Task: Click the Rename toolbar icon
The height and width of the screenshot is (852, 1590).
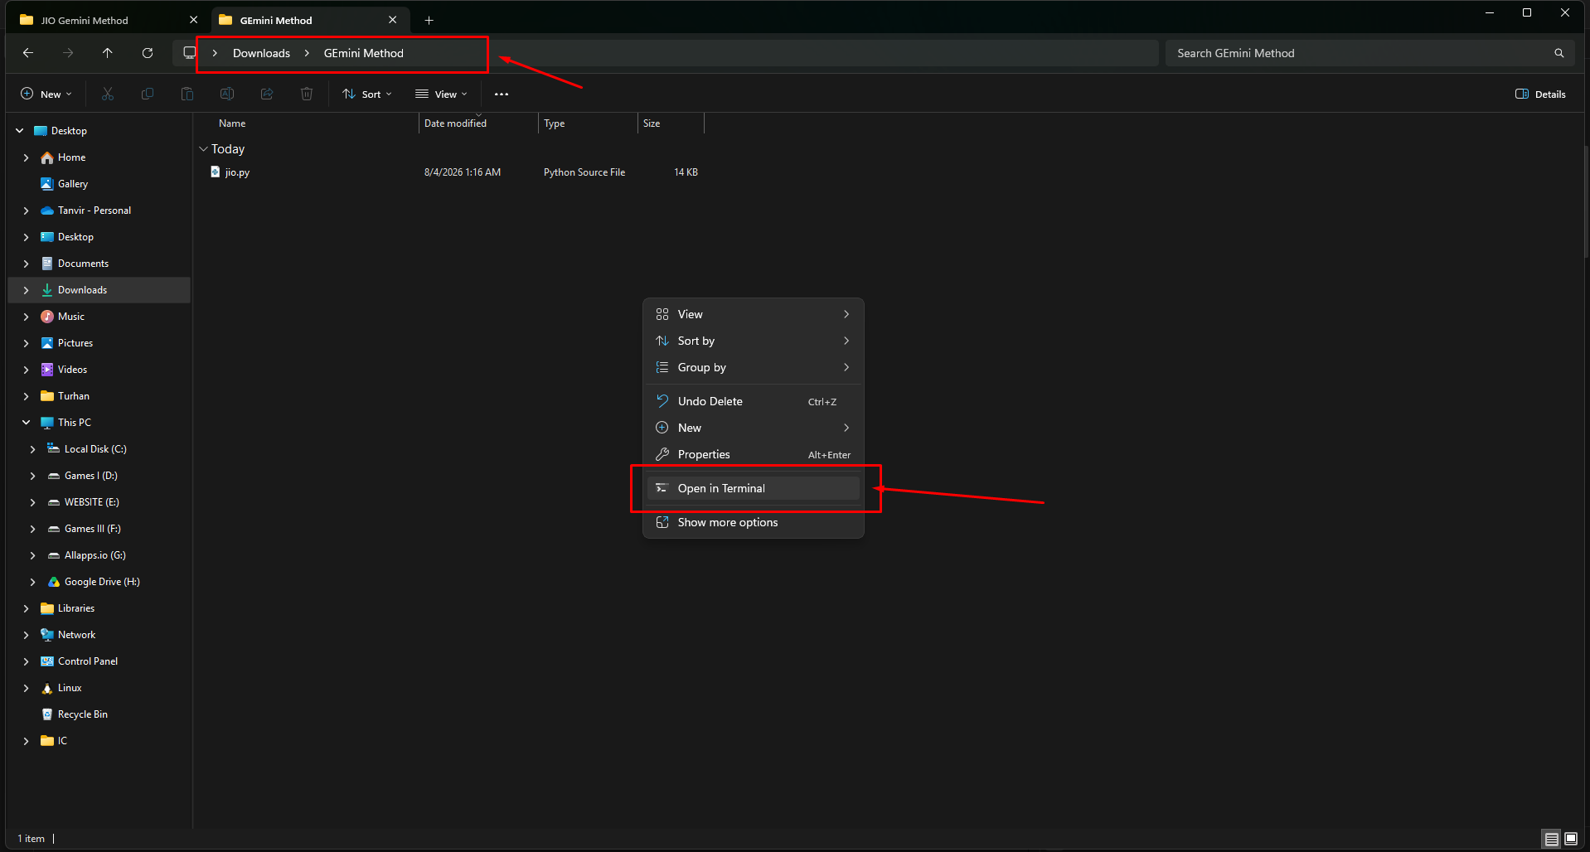Action: 227,94
